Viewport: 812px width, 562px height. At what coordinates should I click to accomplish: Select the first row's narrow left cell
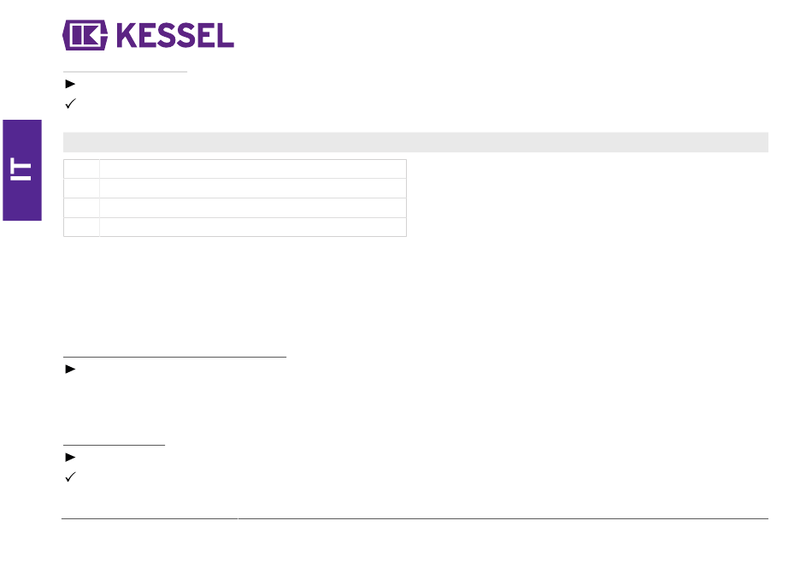(x=81, y=169)
